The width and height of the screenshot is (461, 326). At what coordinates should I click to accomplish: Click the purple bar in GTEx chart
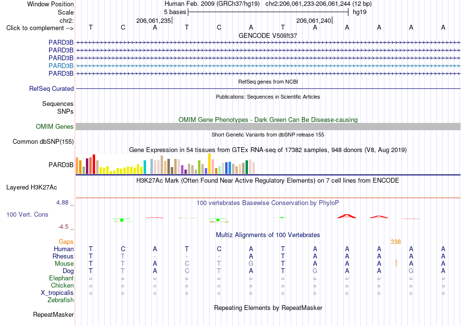[182, 170]
